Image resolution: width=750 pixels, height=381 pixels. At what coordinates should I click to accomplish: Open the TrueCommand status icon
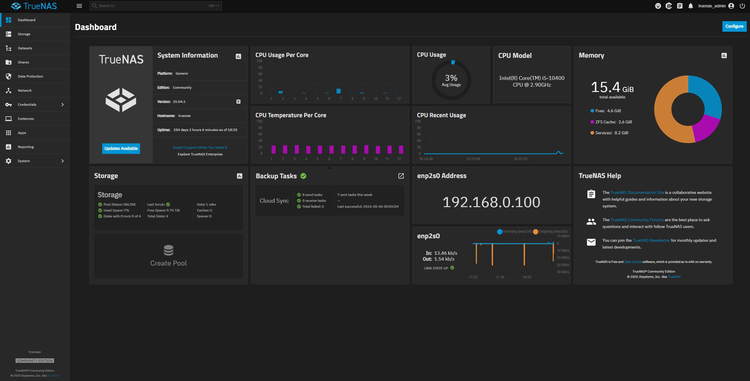tap(669, 6)
